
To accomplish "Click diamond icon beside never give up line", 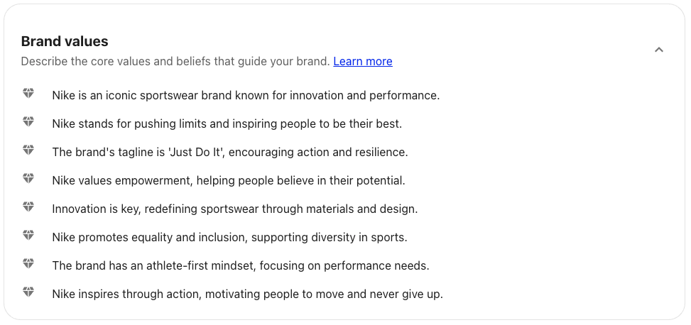I will click(28, 292).
